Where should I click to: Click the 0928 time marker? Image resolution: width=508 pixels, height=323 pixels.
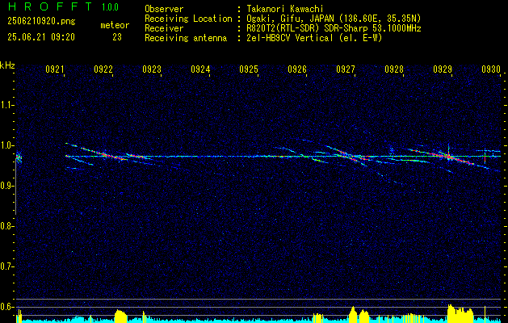(394, 69)
